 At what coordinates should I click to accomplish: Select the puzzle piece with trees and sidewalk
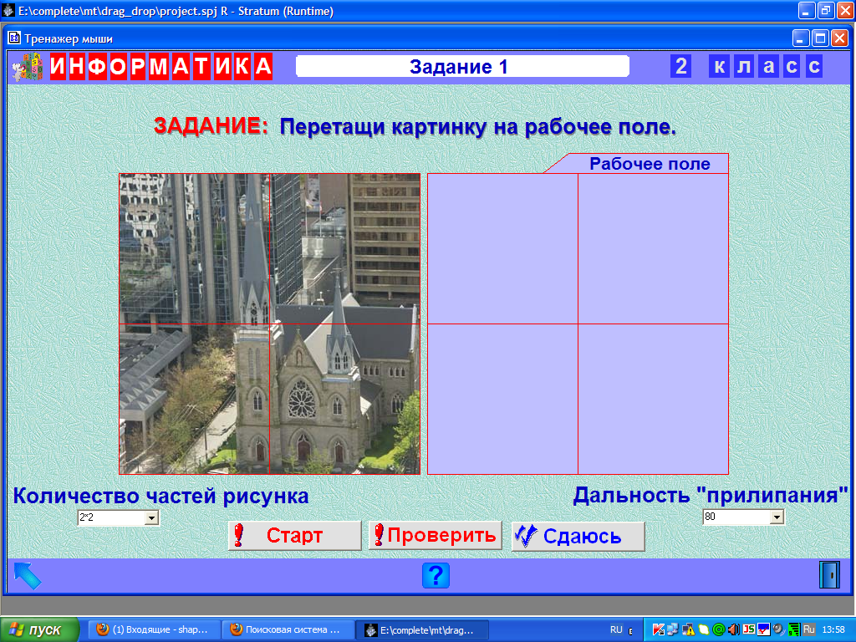[194, 399]
